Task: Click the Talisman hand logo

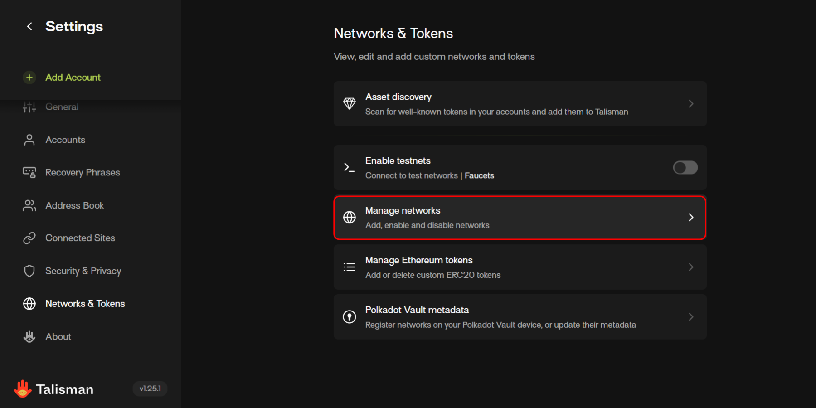Action: 22,389
